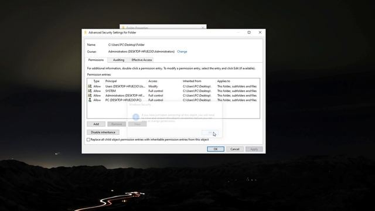
Task: Click the Apply button
Action: tap(254, 149)
